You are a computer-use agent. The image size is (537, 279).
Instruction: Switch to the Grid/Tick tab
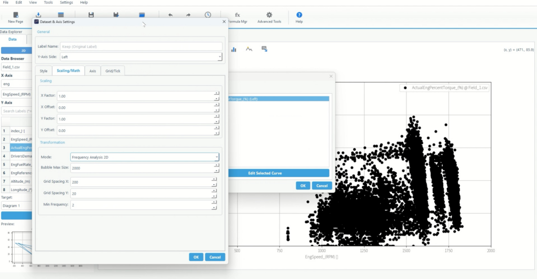112,71
